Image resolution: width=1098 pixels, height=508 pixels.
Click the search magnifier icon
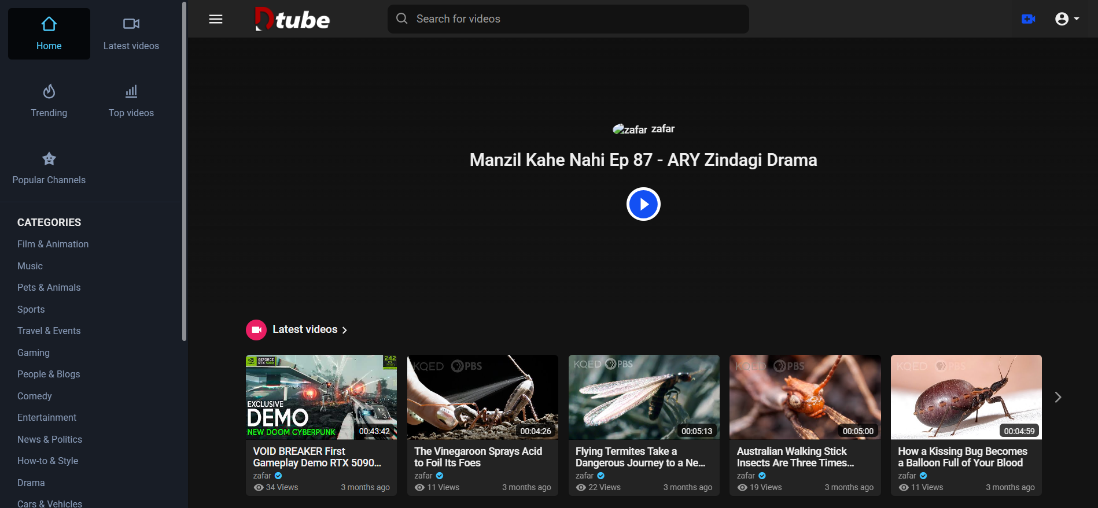[x=401, y=18]
